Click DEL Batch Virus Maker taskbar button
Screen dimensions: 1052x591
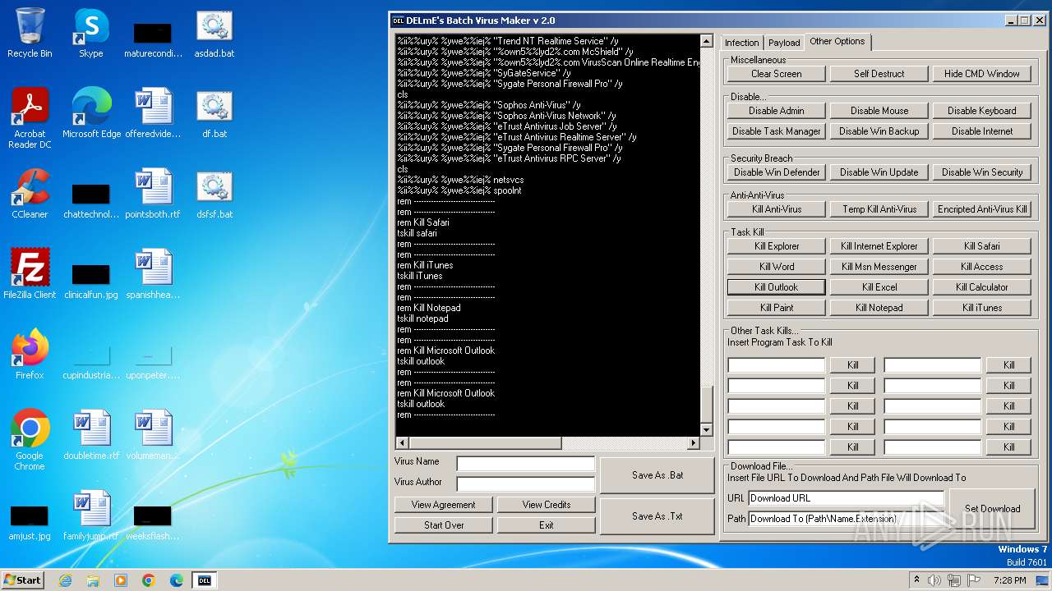click(205, 580)
